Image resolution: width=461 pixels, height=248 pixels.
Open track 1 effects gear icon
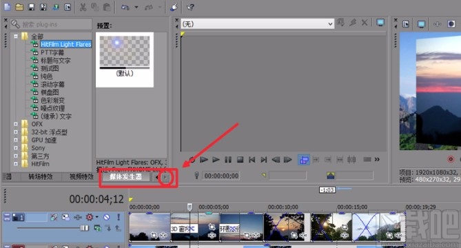90,217
